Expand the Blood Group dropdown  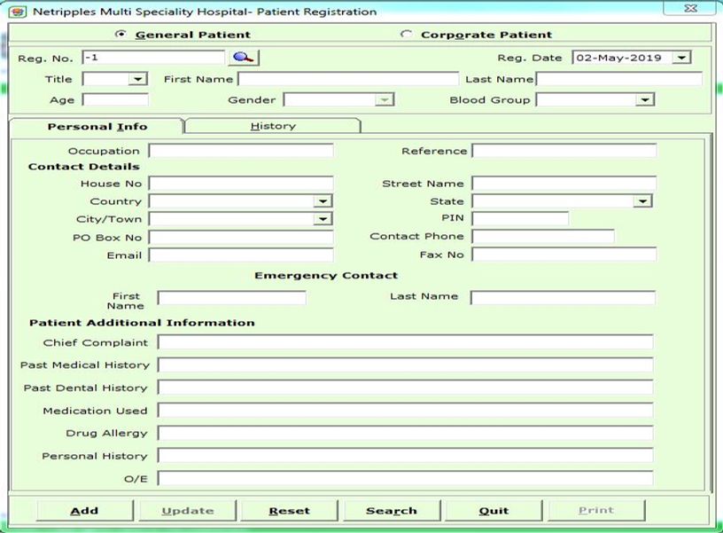click(645, 99)
